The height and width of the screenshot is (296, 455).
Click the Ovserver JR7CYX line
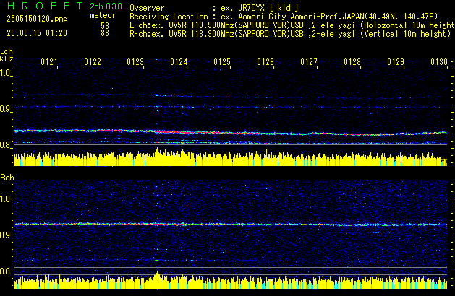pos(214,8)
